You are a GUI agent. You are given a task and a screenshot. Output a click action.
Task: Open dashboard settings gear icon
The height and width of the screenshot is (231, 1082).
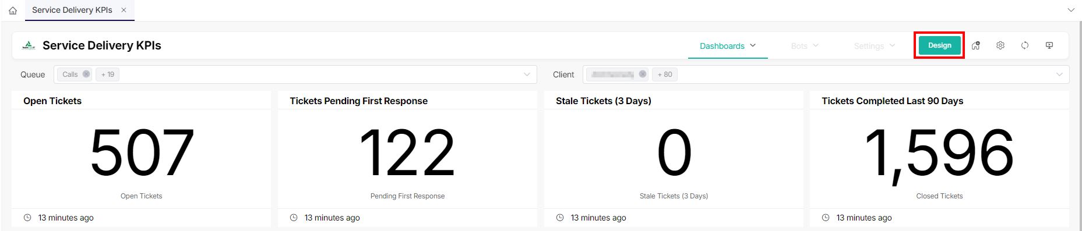[x=1000, y=45]
